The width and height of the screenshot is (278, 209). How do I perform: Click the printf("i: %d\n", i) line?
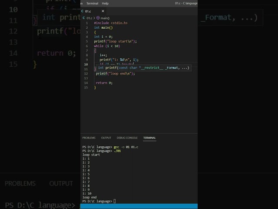point(119,60)
